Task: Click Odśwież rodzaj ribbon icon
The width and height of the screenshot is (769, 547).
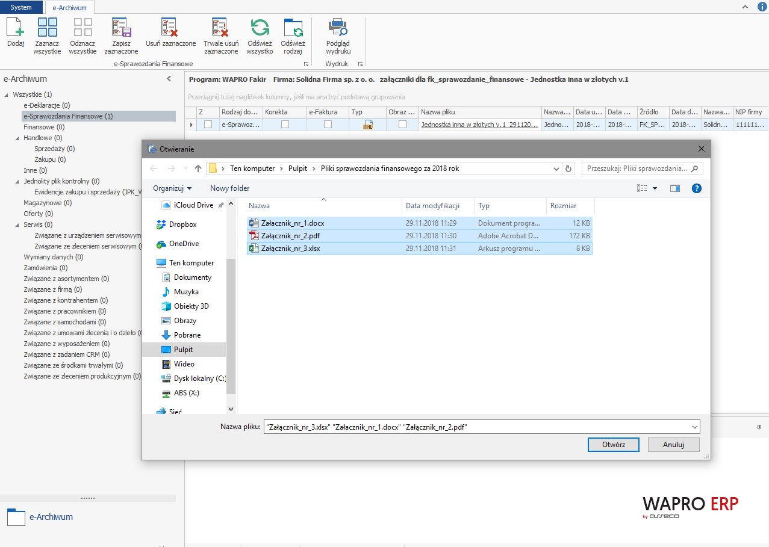Action: [x=293, y=28]
